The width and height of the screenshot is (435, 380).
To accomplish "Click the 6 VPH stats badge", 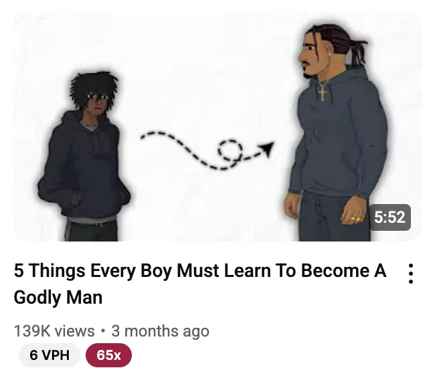I will pos(50,355).
